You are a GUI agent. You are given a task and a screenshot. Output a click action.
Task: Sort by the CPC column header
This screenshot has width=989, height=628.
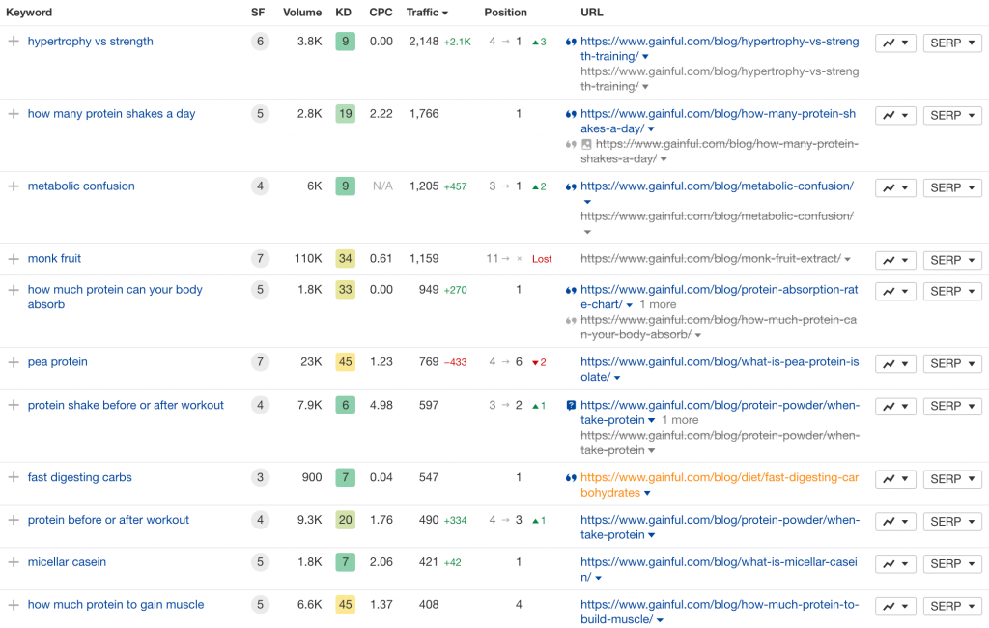(x=381, y=12)
